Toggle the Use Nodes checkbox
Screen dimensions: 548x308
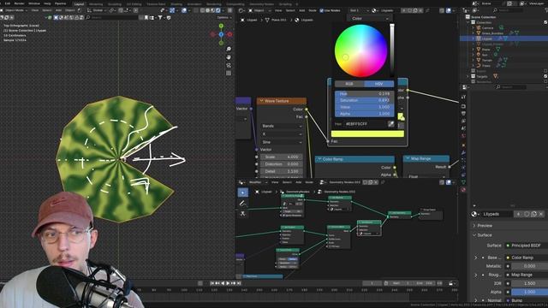[322, 10]
